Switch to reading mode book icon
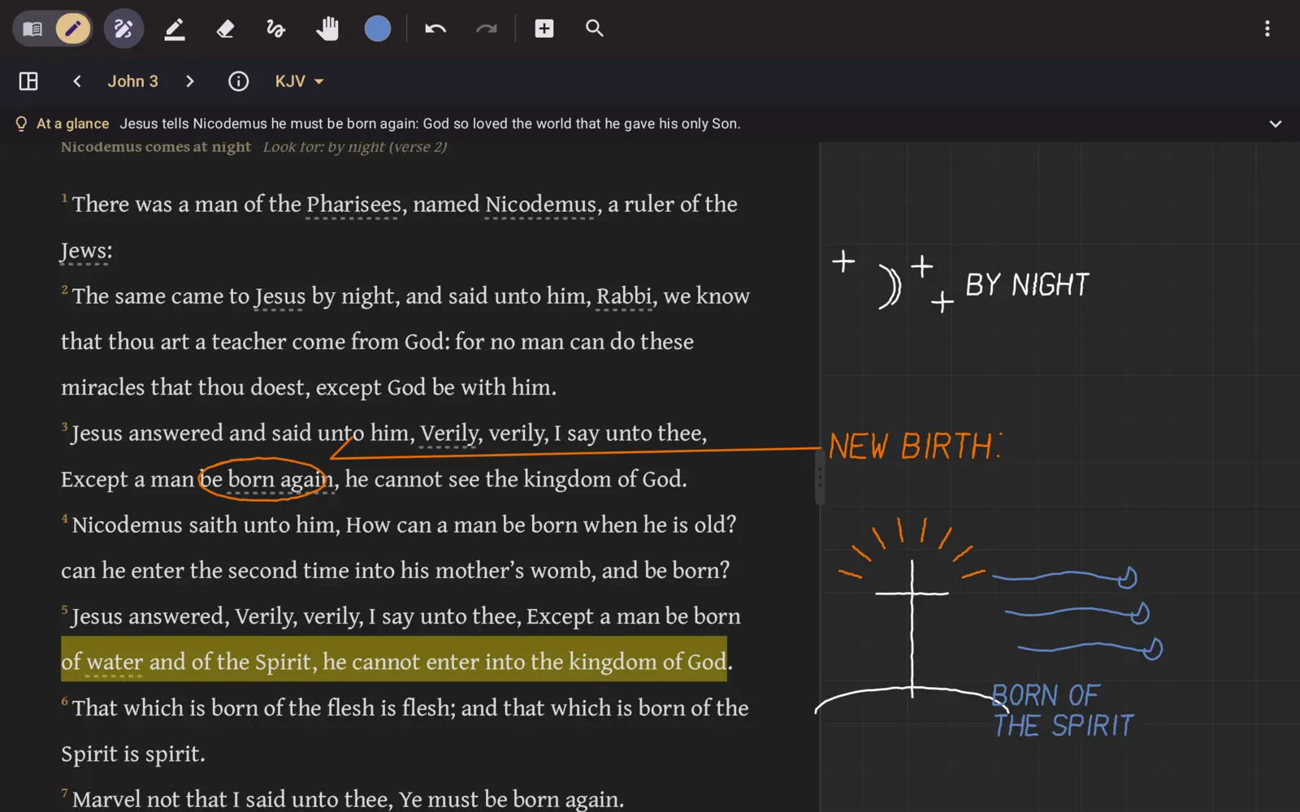 click(x=32, y=29)
